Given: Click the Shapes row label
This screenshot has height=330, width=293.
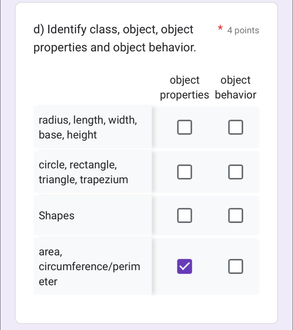Looking at the screenshot, I should click(x=56, y=216).
